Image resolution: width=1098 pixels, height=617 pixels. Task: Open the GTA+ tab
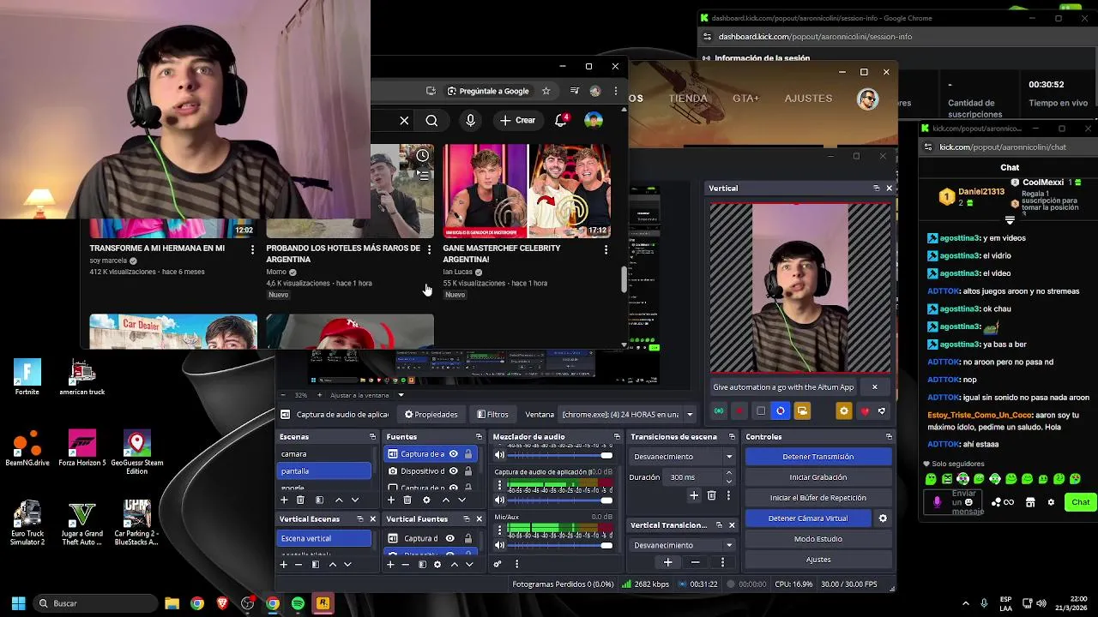point(745,99)
